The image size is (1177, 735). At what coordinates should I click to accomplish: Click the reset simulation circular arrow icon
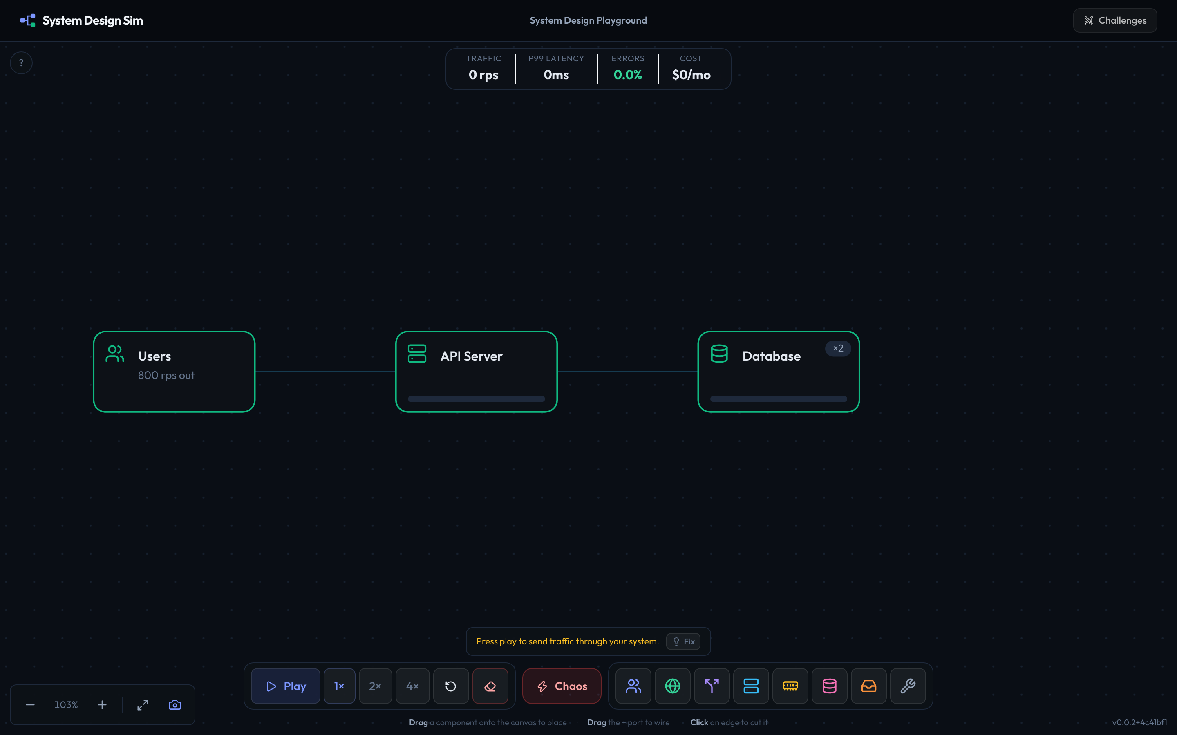point(451,686)
